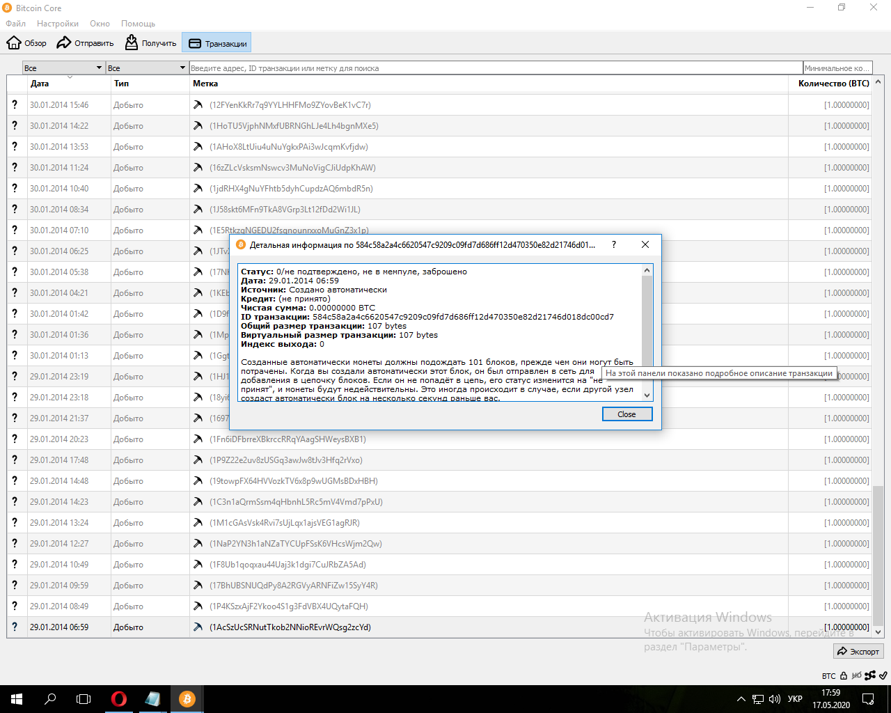This screenshot has height=713, width=891.
Task: Go to the Отправить send page
Action: pyautogui.click(x=85, y=43)
